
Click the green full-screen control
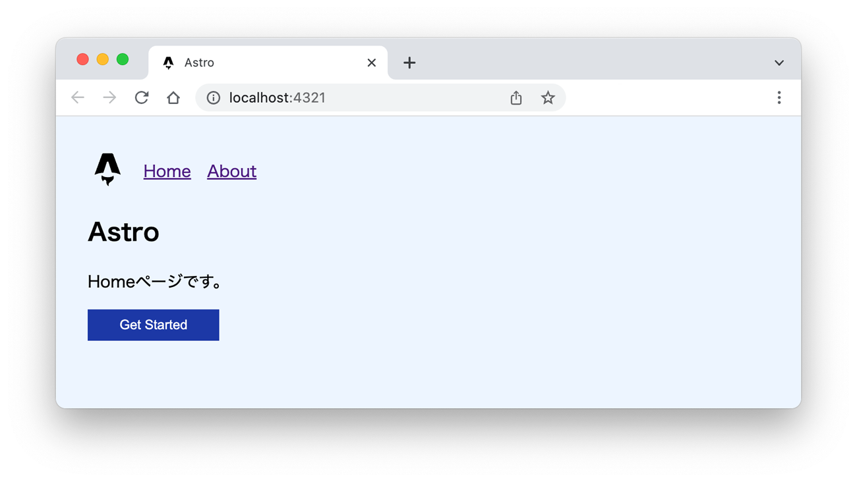pos(122,59)
